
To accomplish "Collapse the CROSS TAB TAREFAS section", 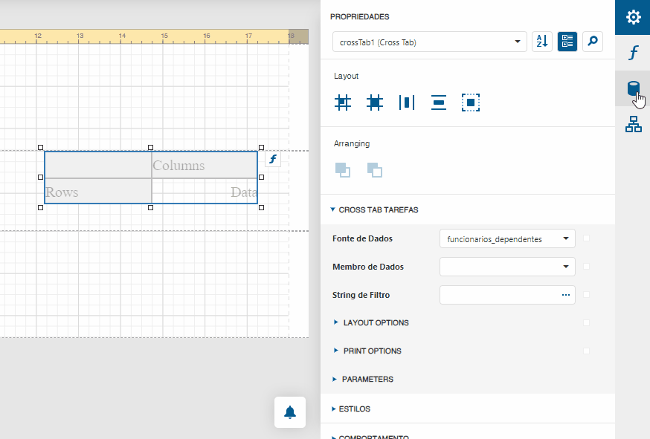I will [x=378, y=210].
